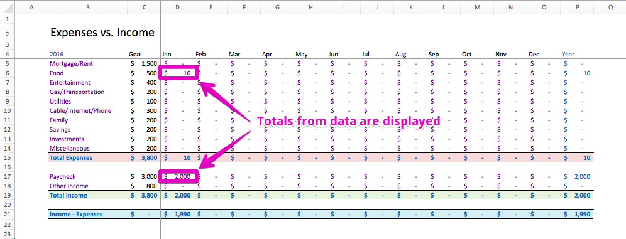This screenshot has width=626, height=239.
Task: Select the Total Income row label
Action: 69,196
